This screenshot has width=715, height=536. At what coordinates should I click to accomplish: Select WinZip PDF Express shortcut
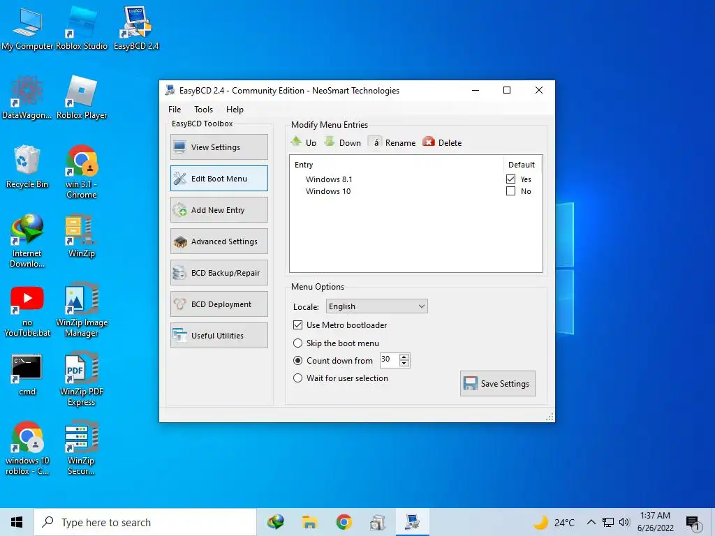(82, 379)
